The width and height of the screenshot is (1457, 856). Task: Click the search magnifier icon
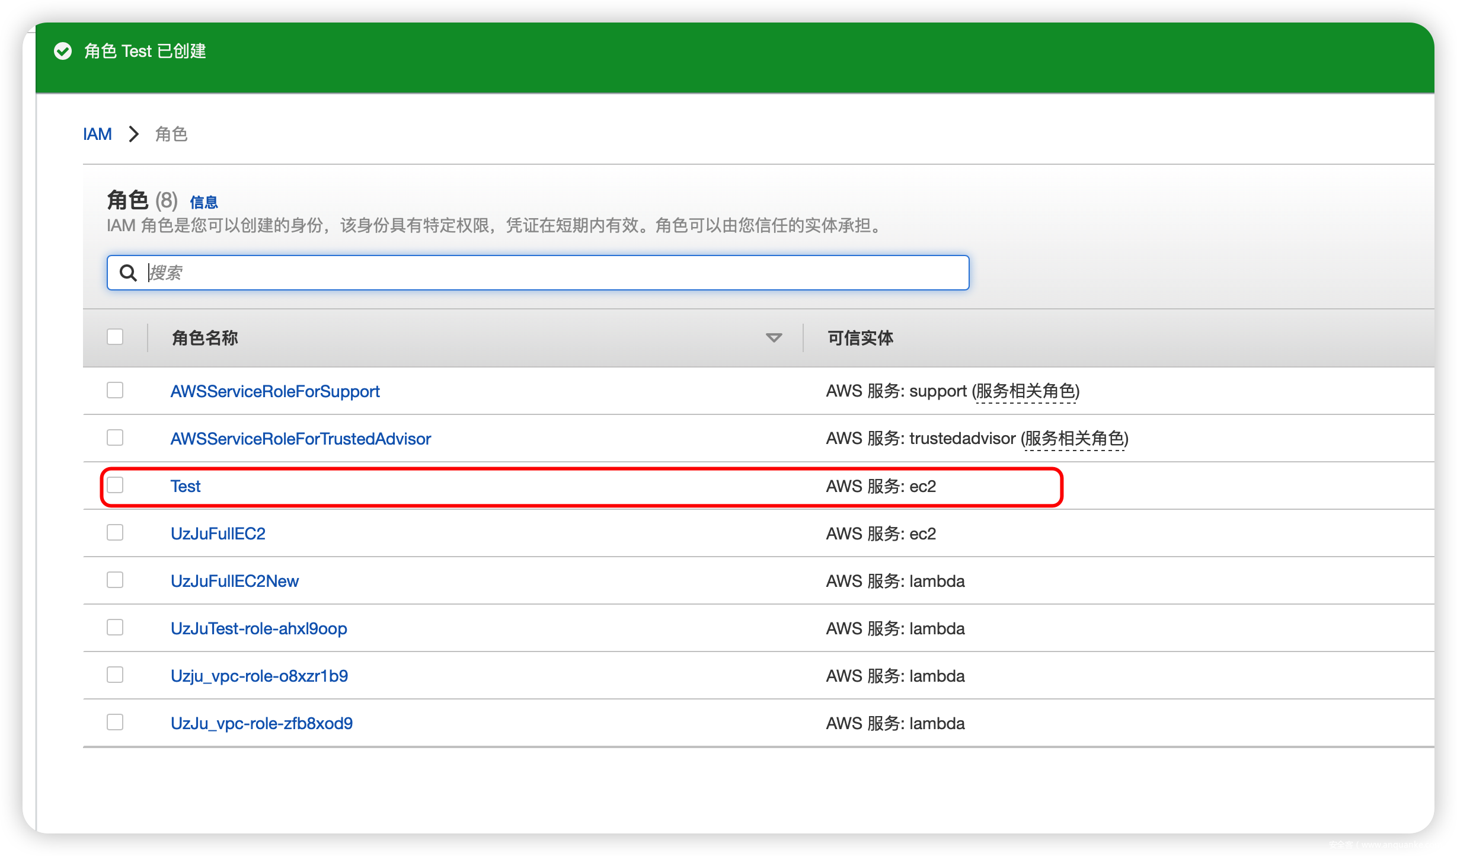point(128,273)
